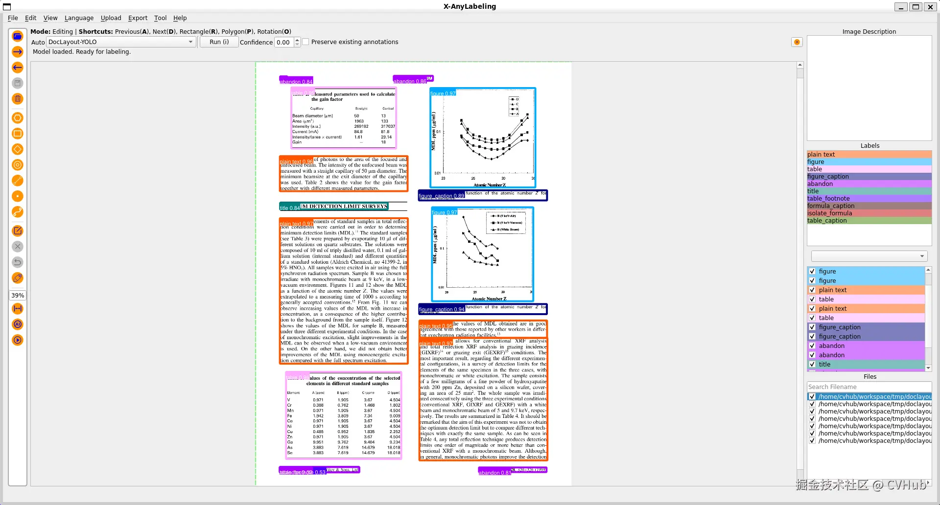Viewport: 940px width, 505px height.
Task: Open the Edit menu
Action: pos(30,18)
